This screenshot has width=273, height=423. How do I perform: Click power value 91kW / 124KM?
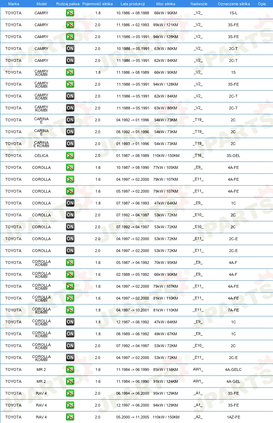[x=166, y=381]
